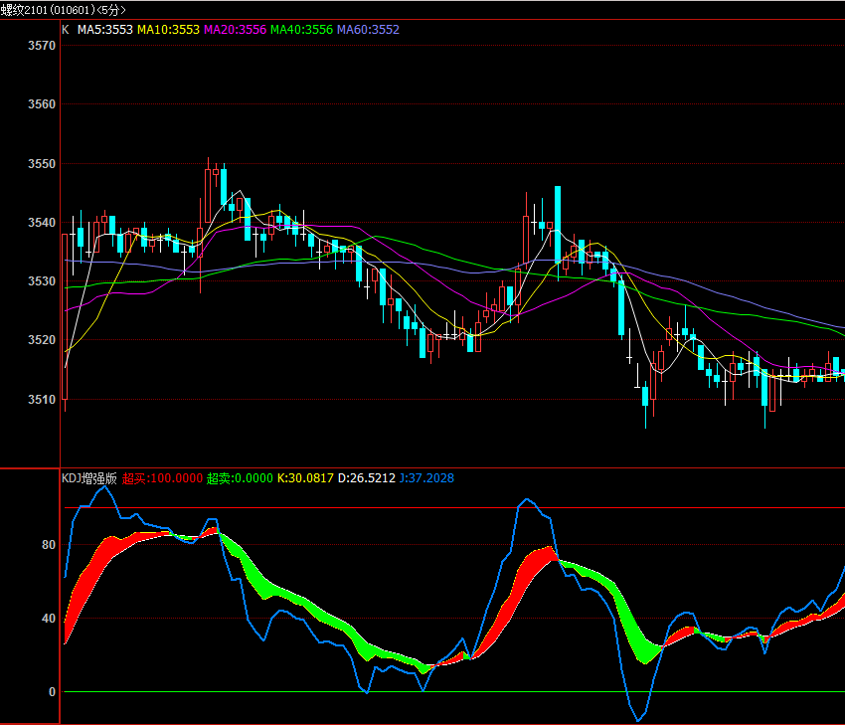
Task: Click the chart title 螺纹2101(010601)<5分>
Action: pyautogui.click(x=63, y=10)
